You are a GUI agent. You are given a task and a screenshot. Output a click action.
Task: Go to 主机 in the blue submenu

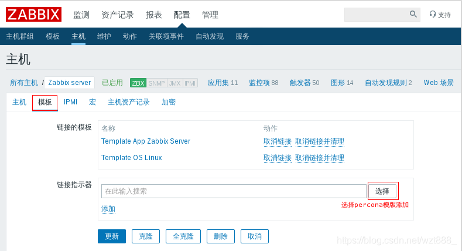(x=78, y=36)
